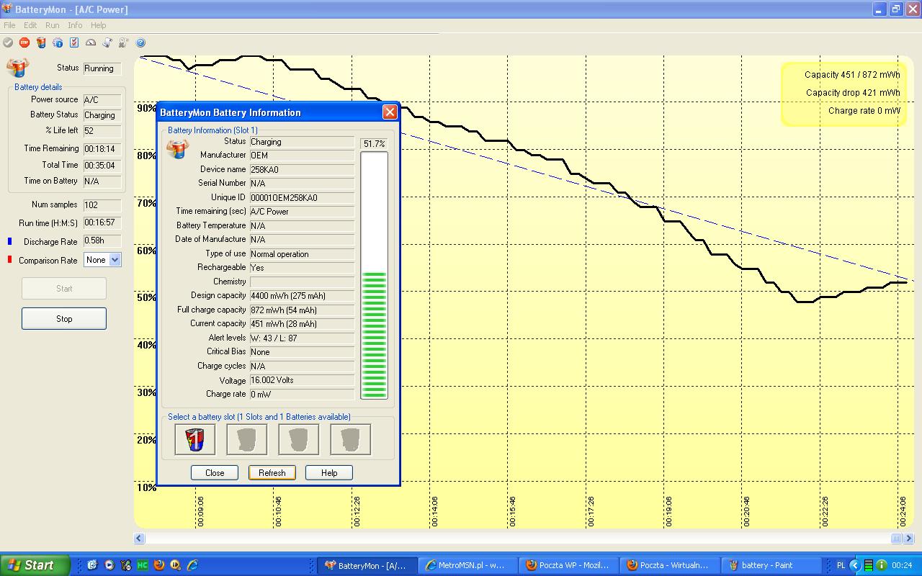Open the Windows Start menu

pyautogui.click(x=35, y=565)
